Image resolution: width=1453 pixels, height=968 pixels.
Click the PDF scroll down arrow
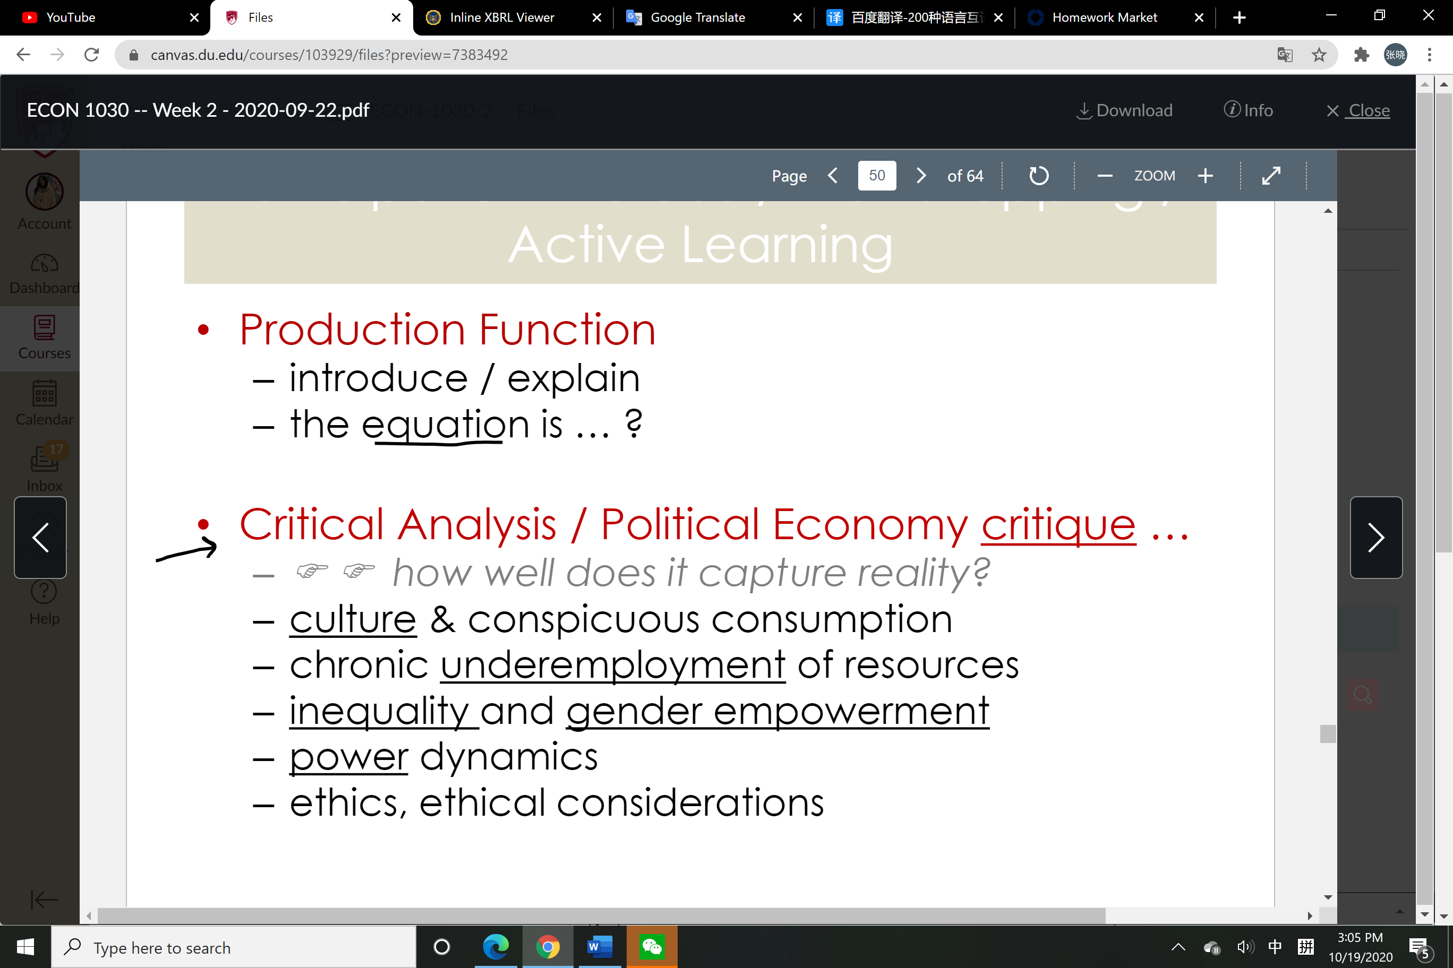tap(1328, 897)
